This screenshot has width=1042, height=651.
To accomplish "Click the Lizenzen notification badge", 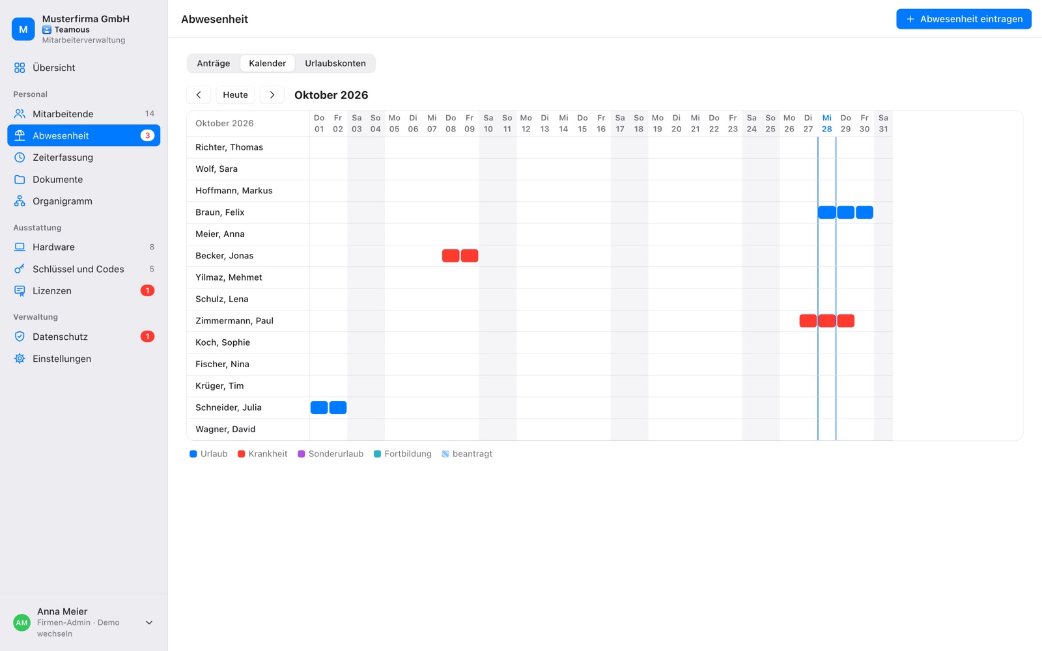I will click(148, 290).
